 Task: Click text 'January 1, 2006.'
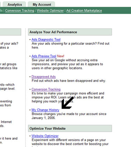click(x=44, y=118)
